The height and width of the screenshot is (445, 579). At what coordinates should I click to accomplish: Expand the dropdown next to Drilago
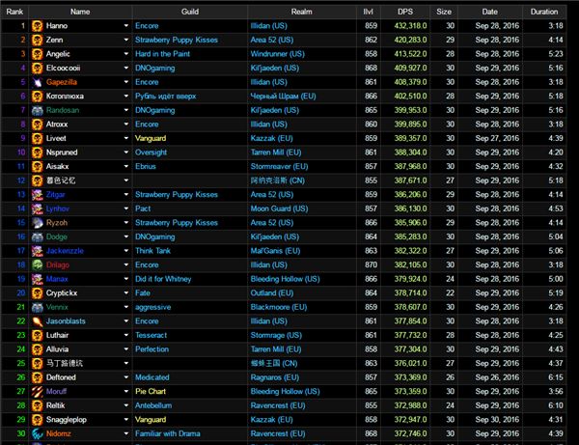[126, 264]
